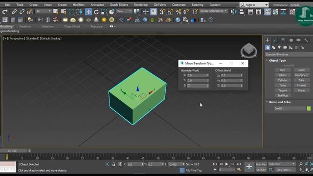Image resolution: width=313 pixels, height=176 pixels.
Task: Open the Rendering menu
Action: tap(141, 5)
